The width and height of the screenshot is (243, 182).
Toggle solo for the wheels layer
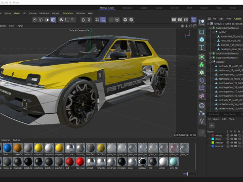pos(228,135)
